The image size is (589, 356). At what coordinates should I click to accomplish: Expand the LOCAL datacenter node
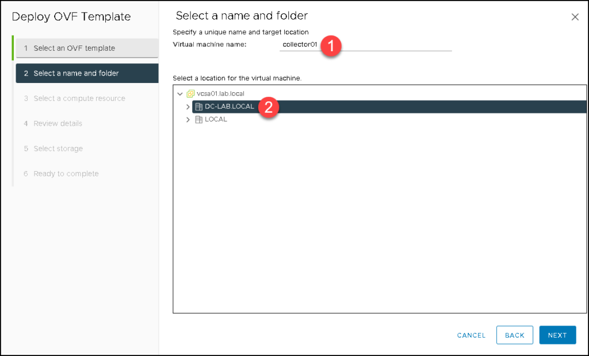[x=188, y=120]
